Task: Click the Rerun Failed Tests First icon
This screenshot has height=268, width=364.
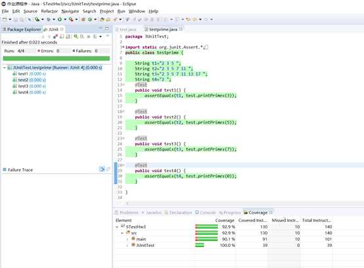Action: 82,37
